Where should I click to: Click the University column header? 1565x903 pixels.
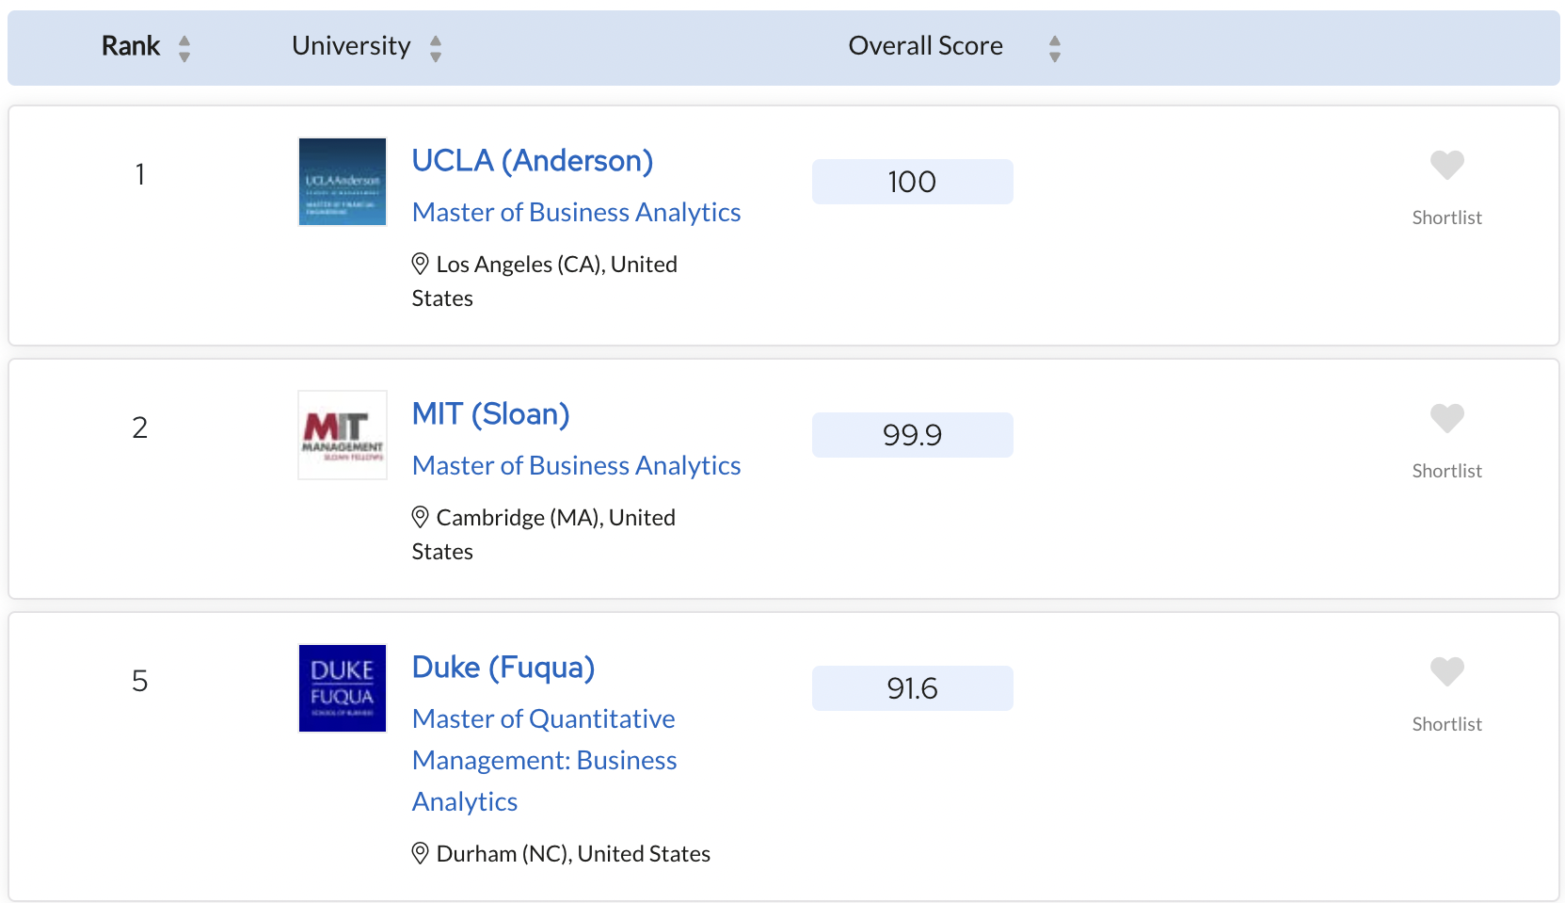pyautogui.click(x=351, y=46)
